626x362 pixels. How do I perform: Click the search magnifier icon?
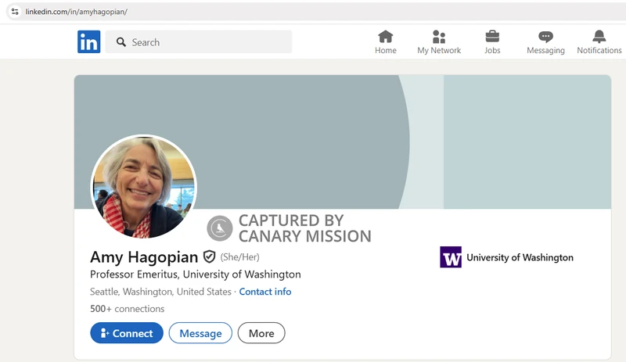pyautogui.click(x=121, y=42)
